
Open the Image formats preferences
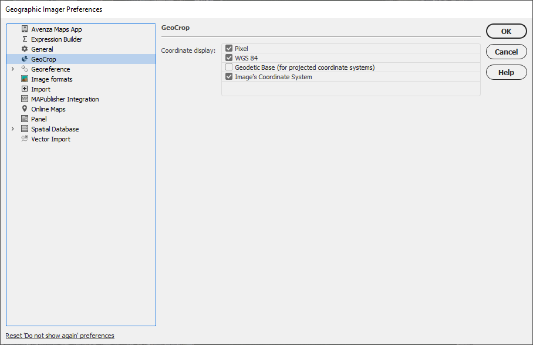(x=52, y=79)
